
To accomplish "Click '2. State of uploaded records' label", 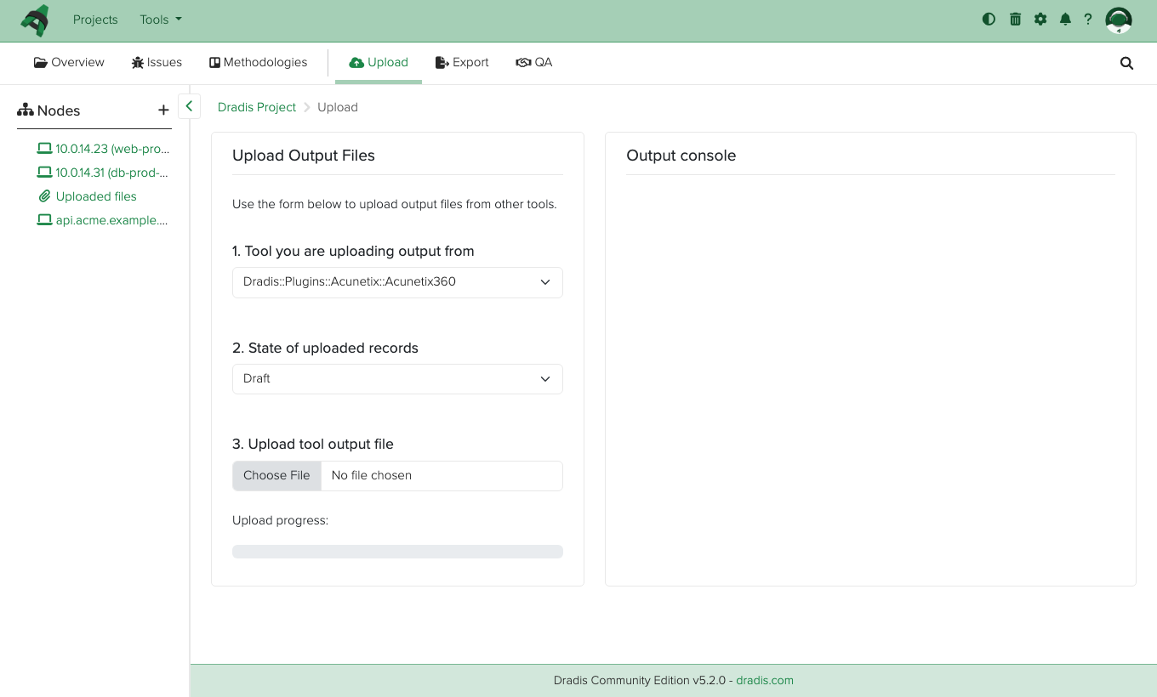I will pos(326,348).
